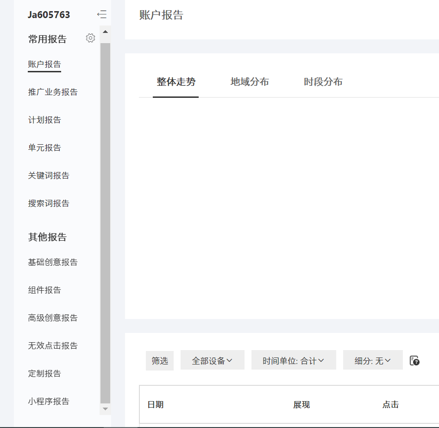Open common reports settings gear

click(90, 38)
